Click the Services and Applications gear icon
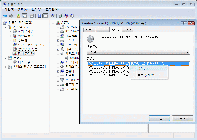The width and height of the screenshot is (197, 140). [x=10, y=67]
